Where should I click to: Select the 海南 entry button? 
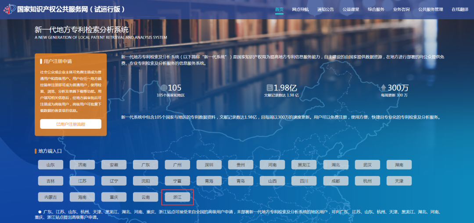coord(82,197)
